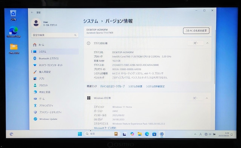Open ゲーム settings in the sidebar
241x148 pixels.
coord(55,99)
